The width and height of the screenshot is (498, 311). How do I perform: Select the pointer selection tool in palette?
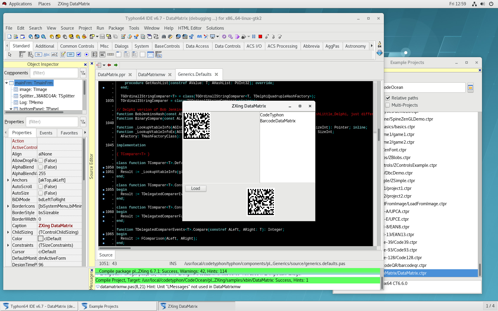(x=10, y=54)
